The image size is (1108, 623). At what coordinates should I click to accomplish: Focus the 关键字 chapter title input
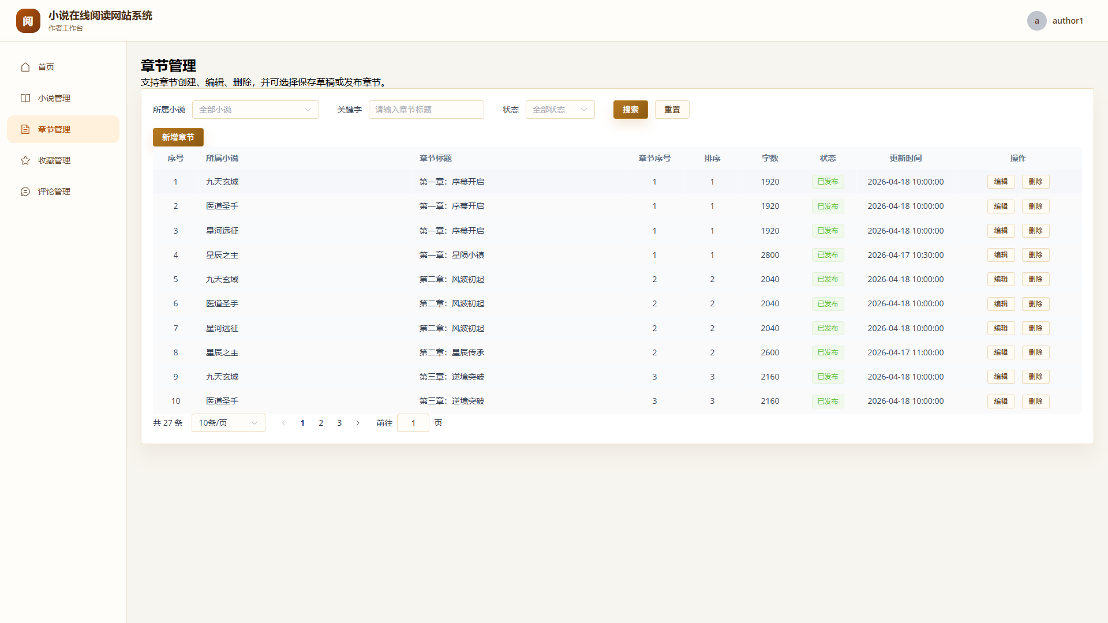click(426, 110)
